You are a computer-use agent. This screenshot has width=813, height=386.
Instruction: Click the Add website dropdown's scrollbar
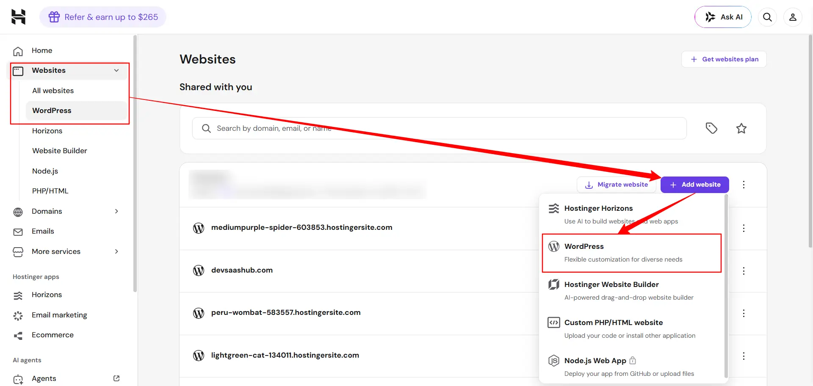click(726, 286)
